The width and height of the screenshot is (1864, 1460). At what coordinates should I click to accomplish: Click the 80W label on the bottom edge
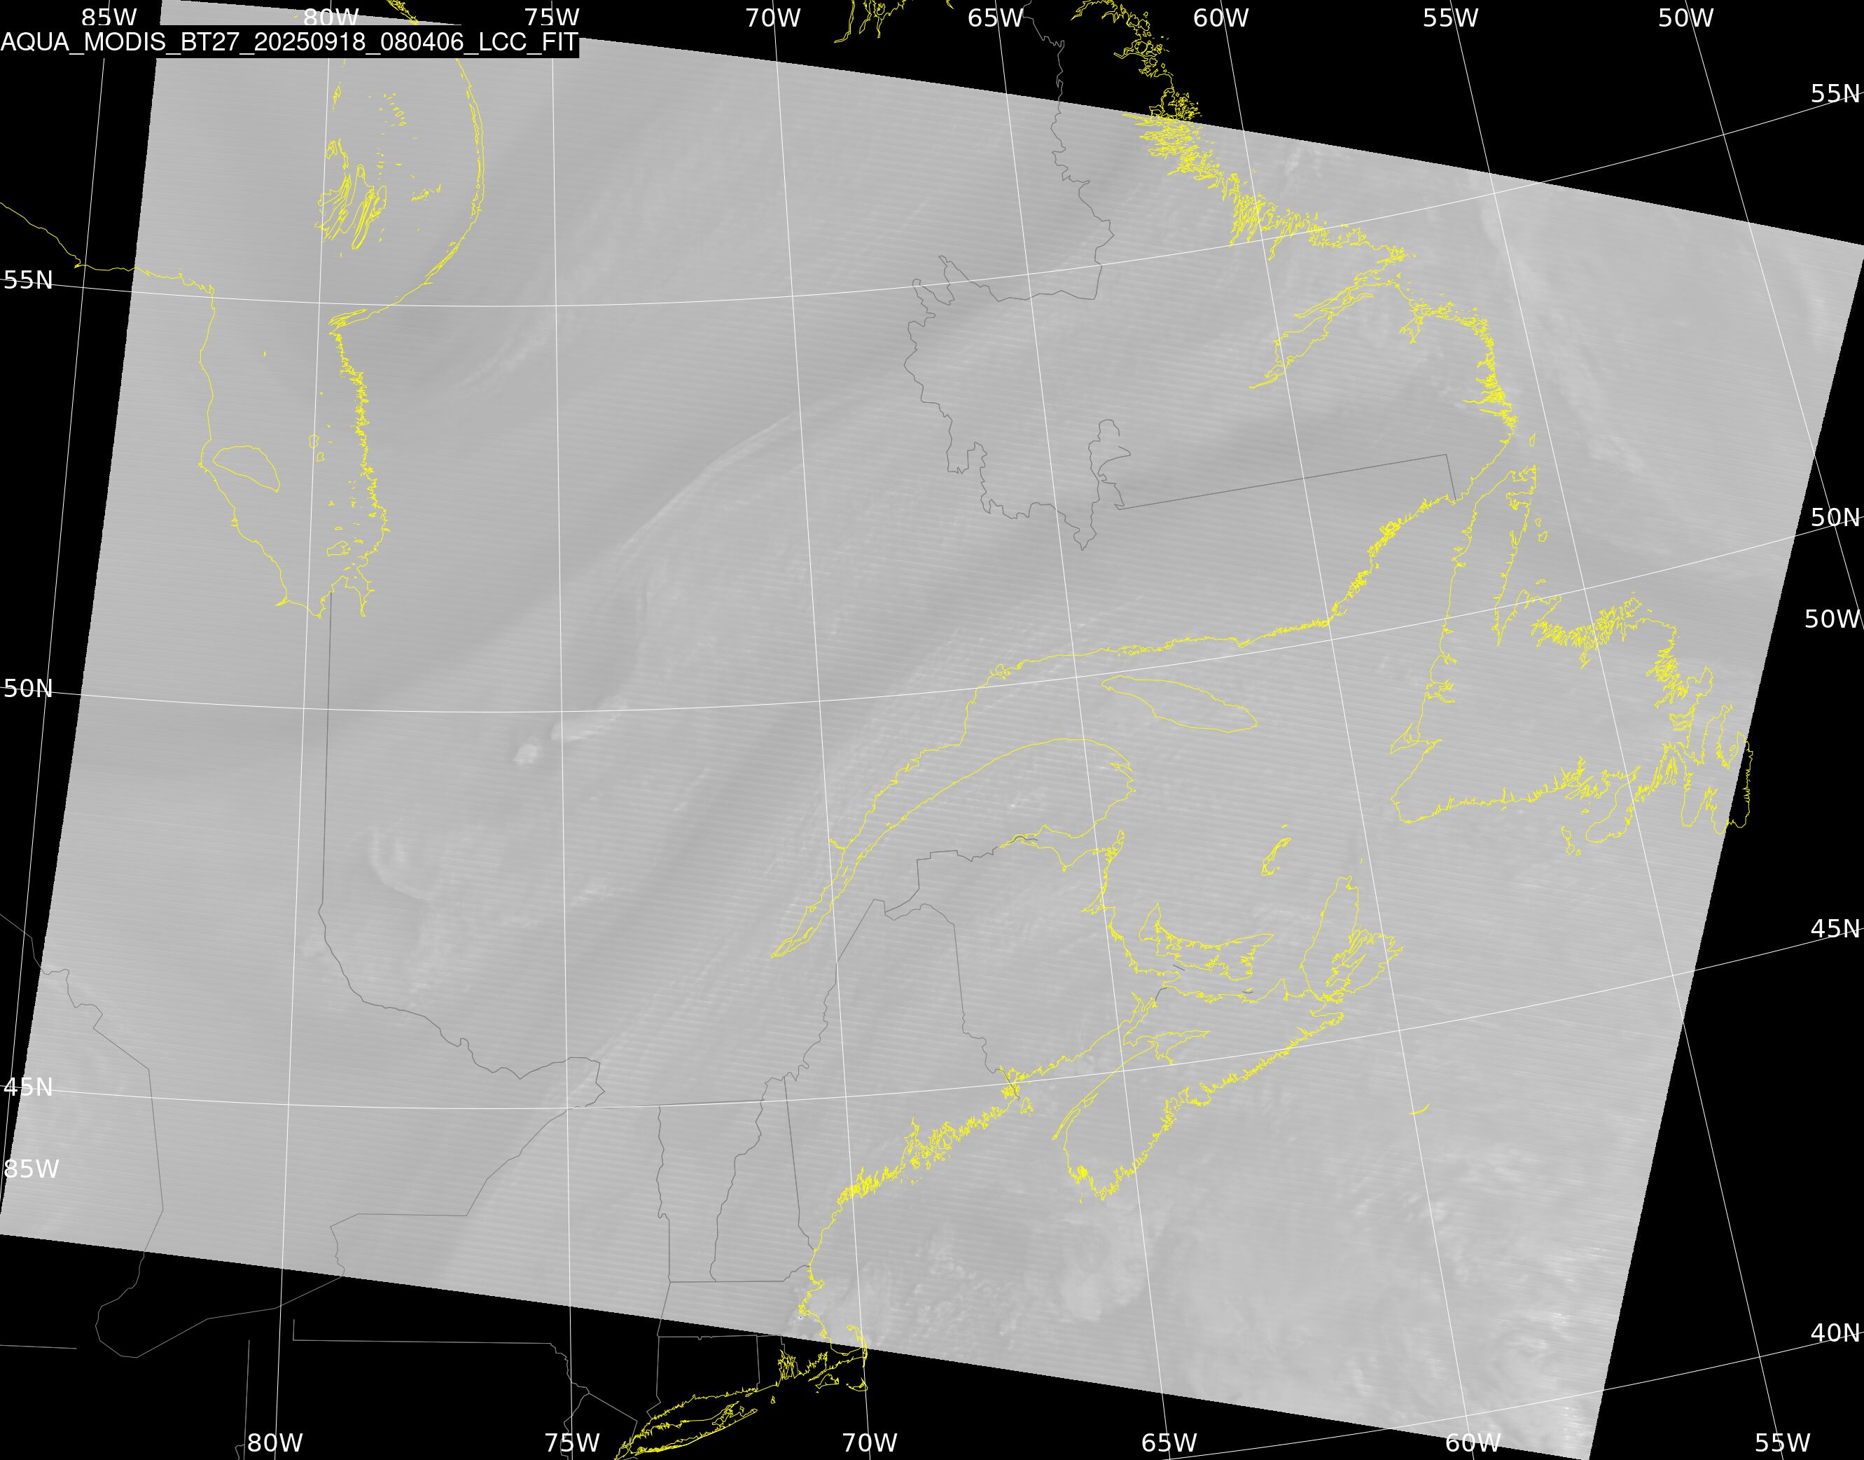[275, 1443]
